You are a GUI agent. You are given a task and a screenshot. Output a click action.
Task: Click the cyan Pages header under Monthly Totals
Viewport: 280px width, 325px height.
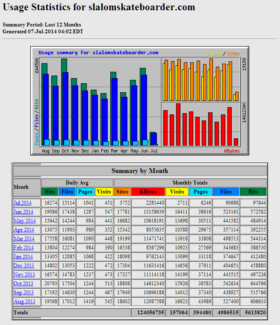[x=200, y=192]
